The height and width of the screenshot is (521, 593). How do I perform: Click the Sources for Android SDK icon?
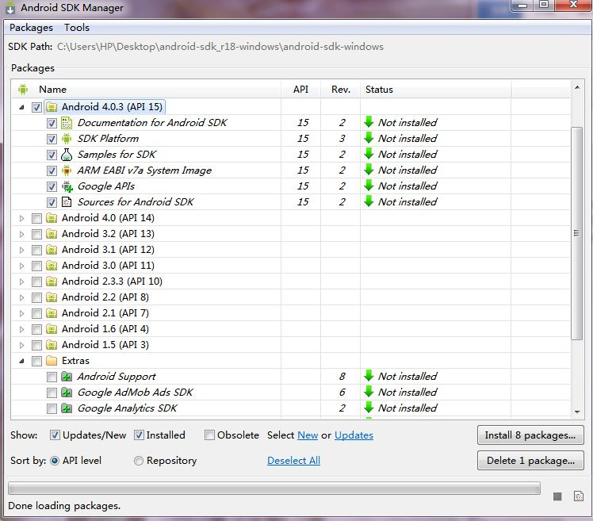67,202
